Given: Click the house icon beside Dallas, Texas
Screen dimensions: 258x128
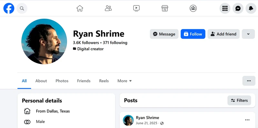Looking at the screenshot, I should 27,111.
